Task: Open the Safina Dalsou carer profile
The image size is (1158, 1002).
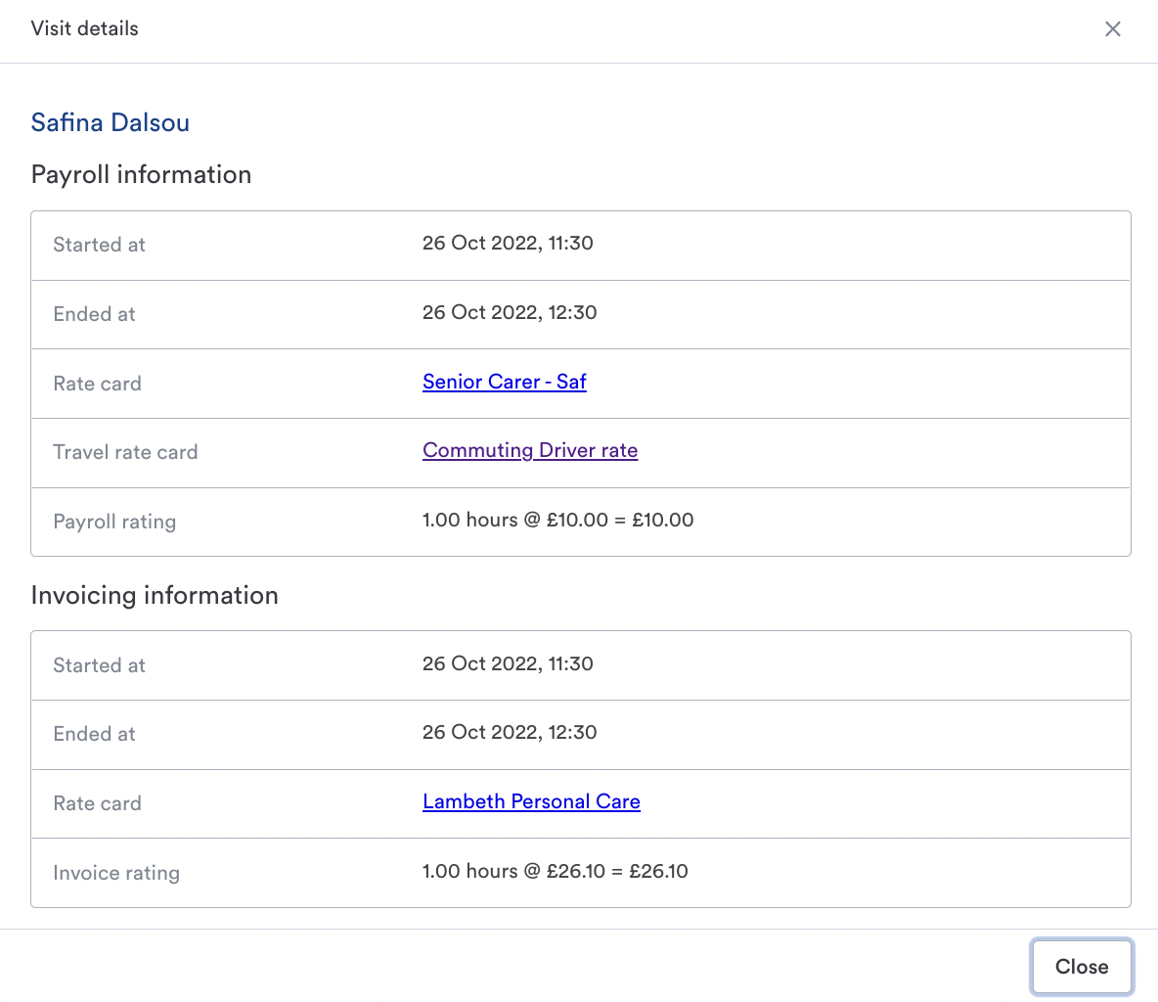Action: point(111,122)
